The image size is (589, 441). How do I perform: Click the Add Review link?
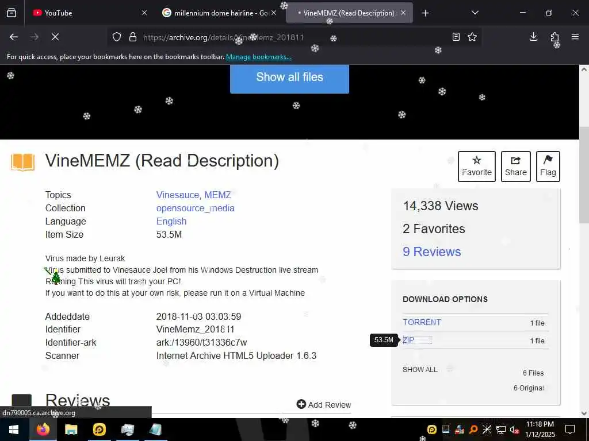tap(324, 405)
